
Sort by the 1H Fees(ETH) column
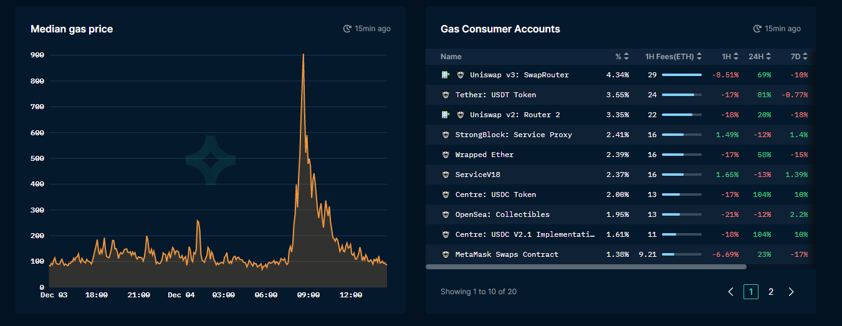[x=674, y=56]
